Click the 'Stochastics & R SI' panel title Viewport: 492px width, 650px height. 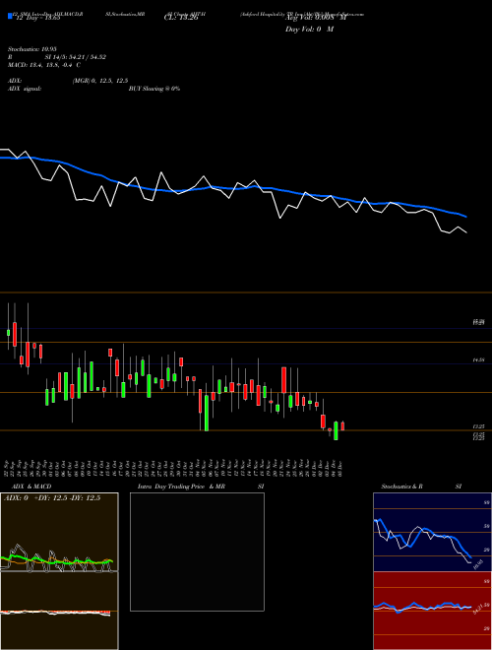tap(421, 487)
